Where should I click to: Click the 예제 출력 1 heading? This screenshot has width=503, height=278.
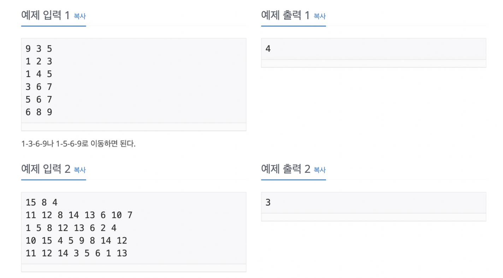pyautogui.click(x=285, y=16)
